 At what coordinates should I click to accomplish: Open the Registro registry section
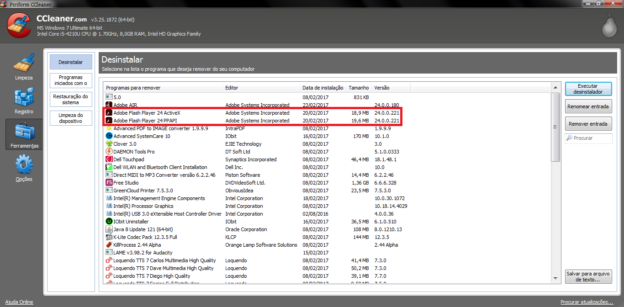[x=24, y=101]
